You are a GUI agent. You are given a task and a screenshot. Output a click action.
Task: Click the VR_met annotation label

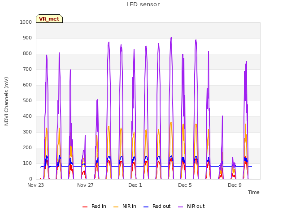(x=49, y=19)
